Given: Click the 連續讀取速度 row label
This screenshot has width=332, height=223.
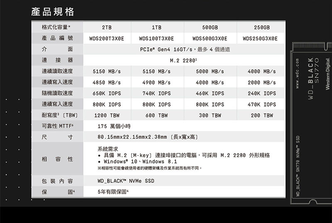Looking at the screenshot, I should click(57, 71).
